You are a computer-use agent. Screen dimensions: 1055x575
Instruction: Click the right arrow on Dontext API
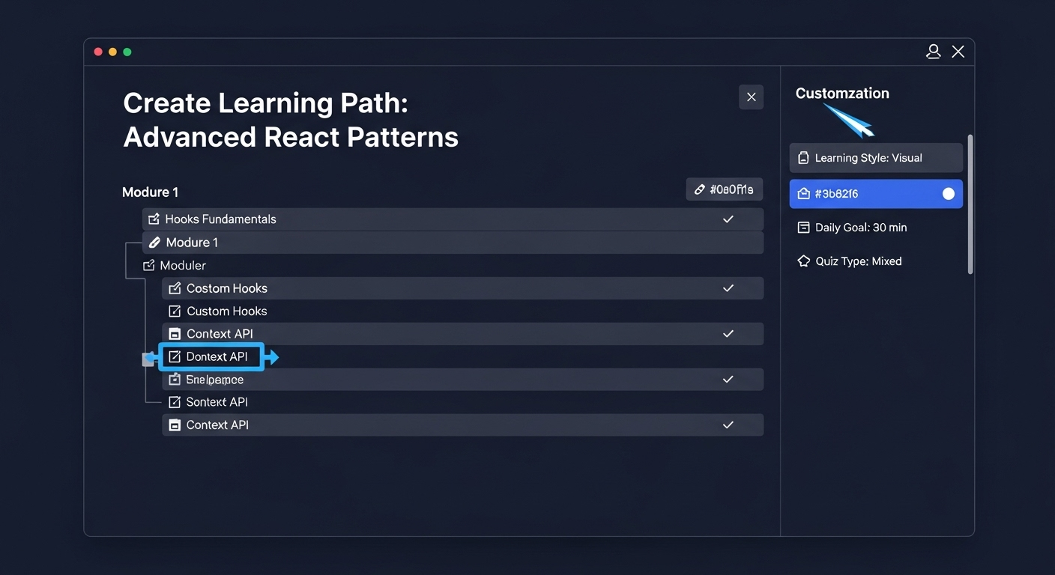pyautogui.click(x=273, y=358)
